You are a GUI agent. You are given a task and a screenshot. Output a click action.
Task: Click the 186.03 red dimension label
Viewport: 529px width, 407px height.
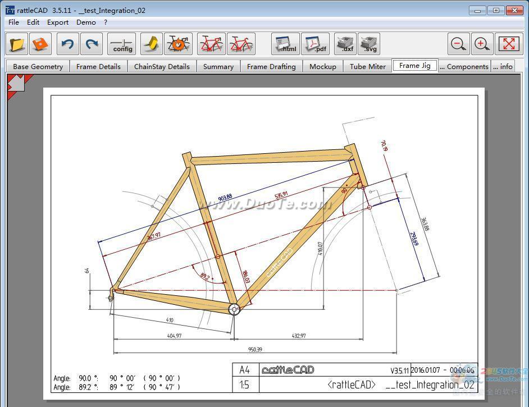[246, 277]
